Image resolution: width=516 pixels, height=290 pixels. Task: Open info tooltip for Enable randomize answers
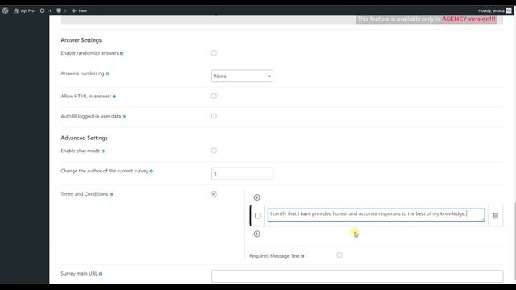pos(122,54)
